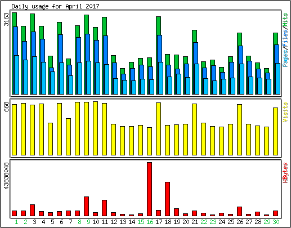The width and height of the screenshot is (291, 228).
Task: Click day label 15 on the x-axis
Action: [141, 222]
